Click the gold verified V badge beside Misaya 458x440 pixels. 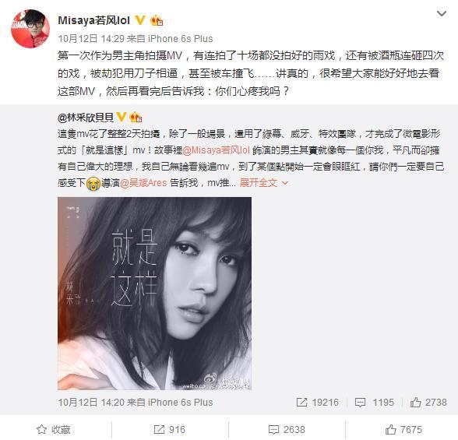click(140, 19)
